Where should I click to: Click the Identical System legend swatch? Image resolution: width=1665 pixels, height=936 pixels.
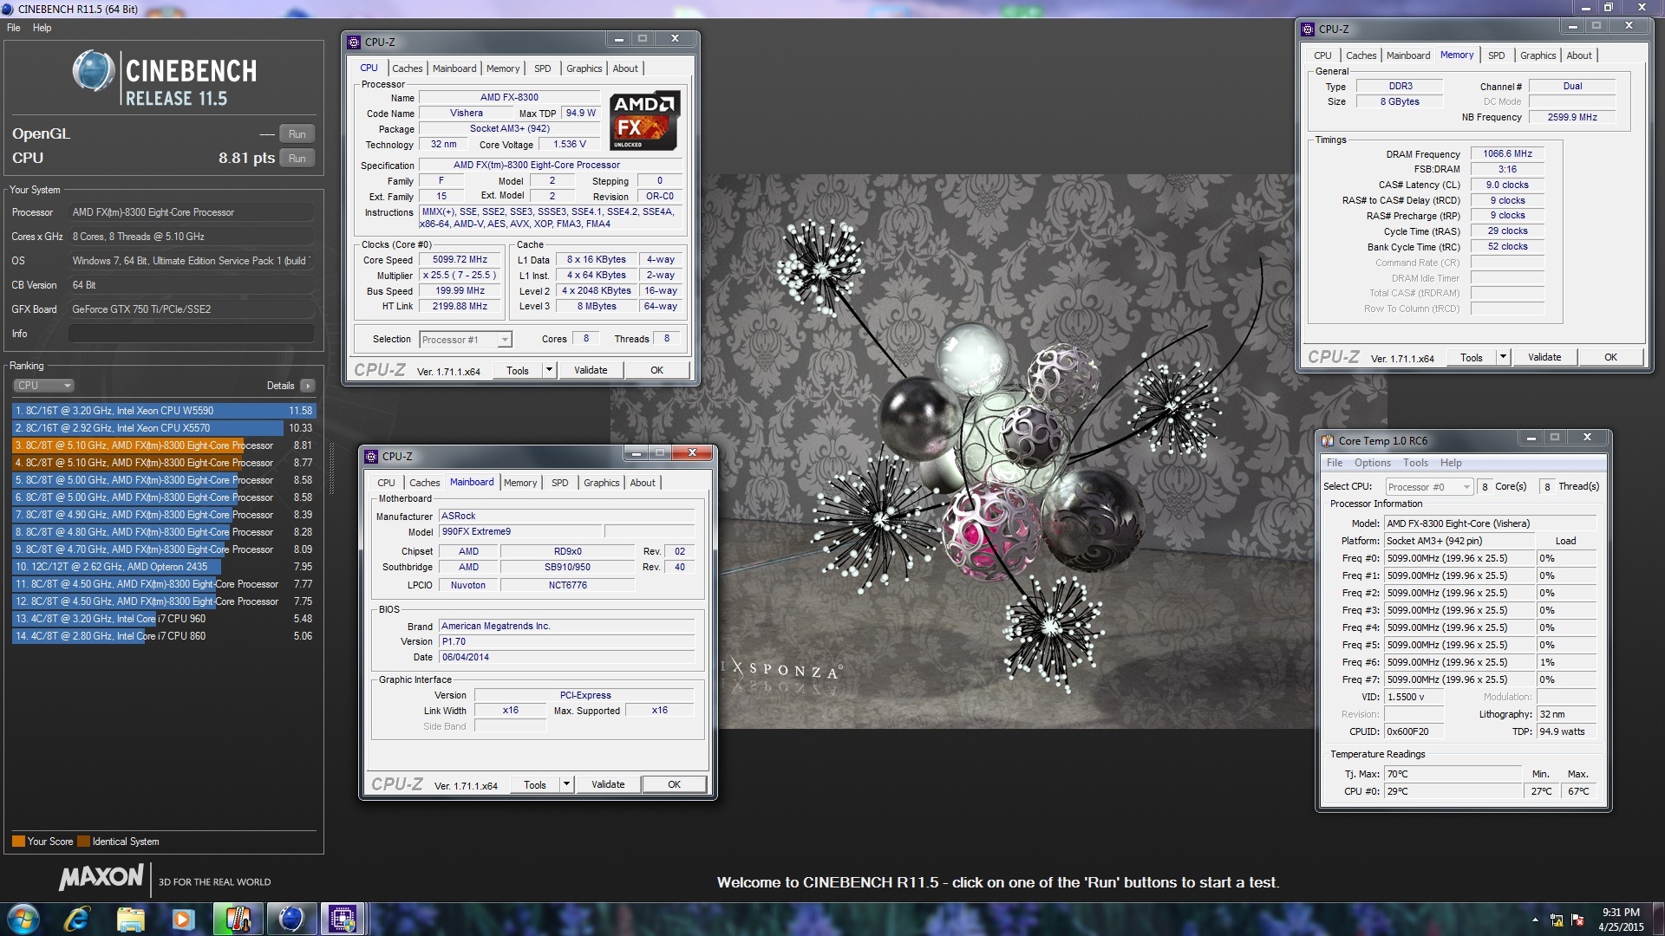(83, 842)
